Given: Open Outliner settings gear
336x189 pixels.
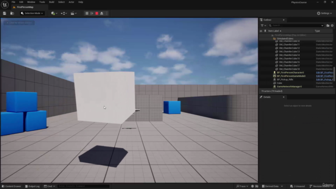Looking at the screenshot, I should click(x=332, y=26).
